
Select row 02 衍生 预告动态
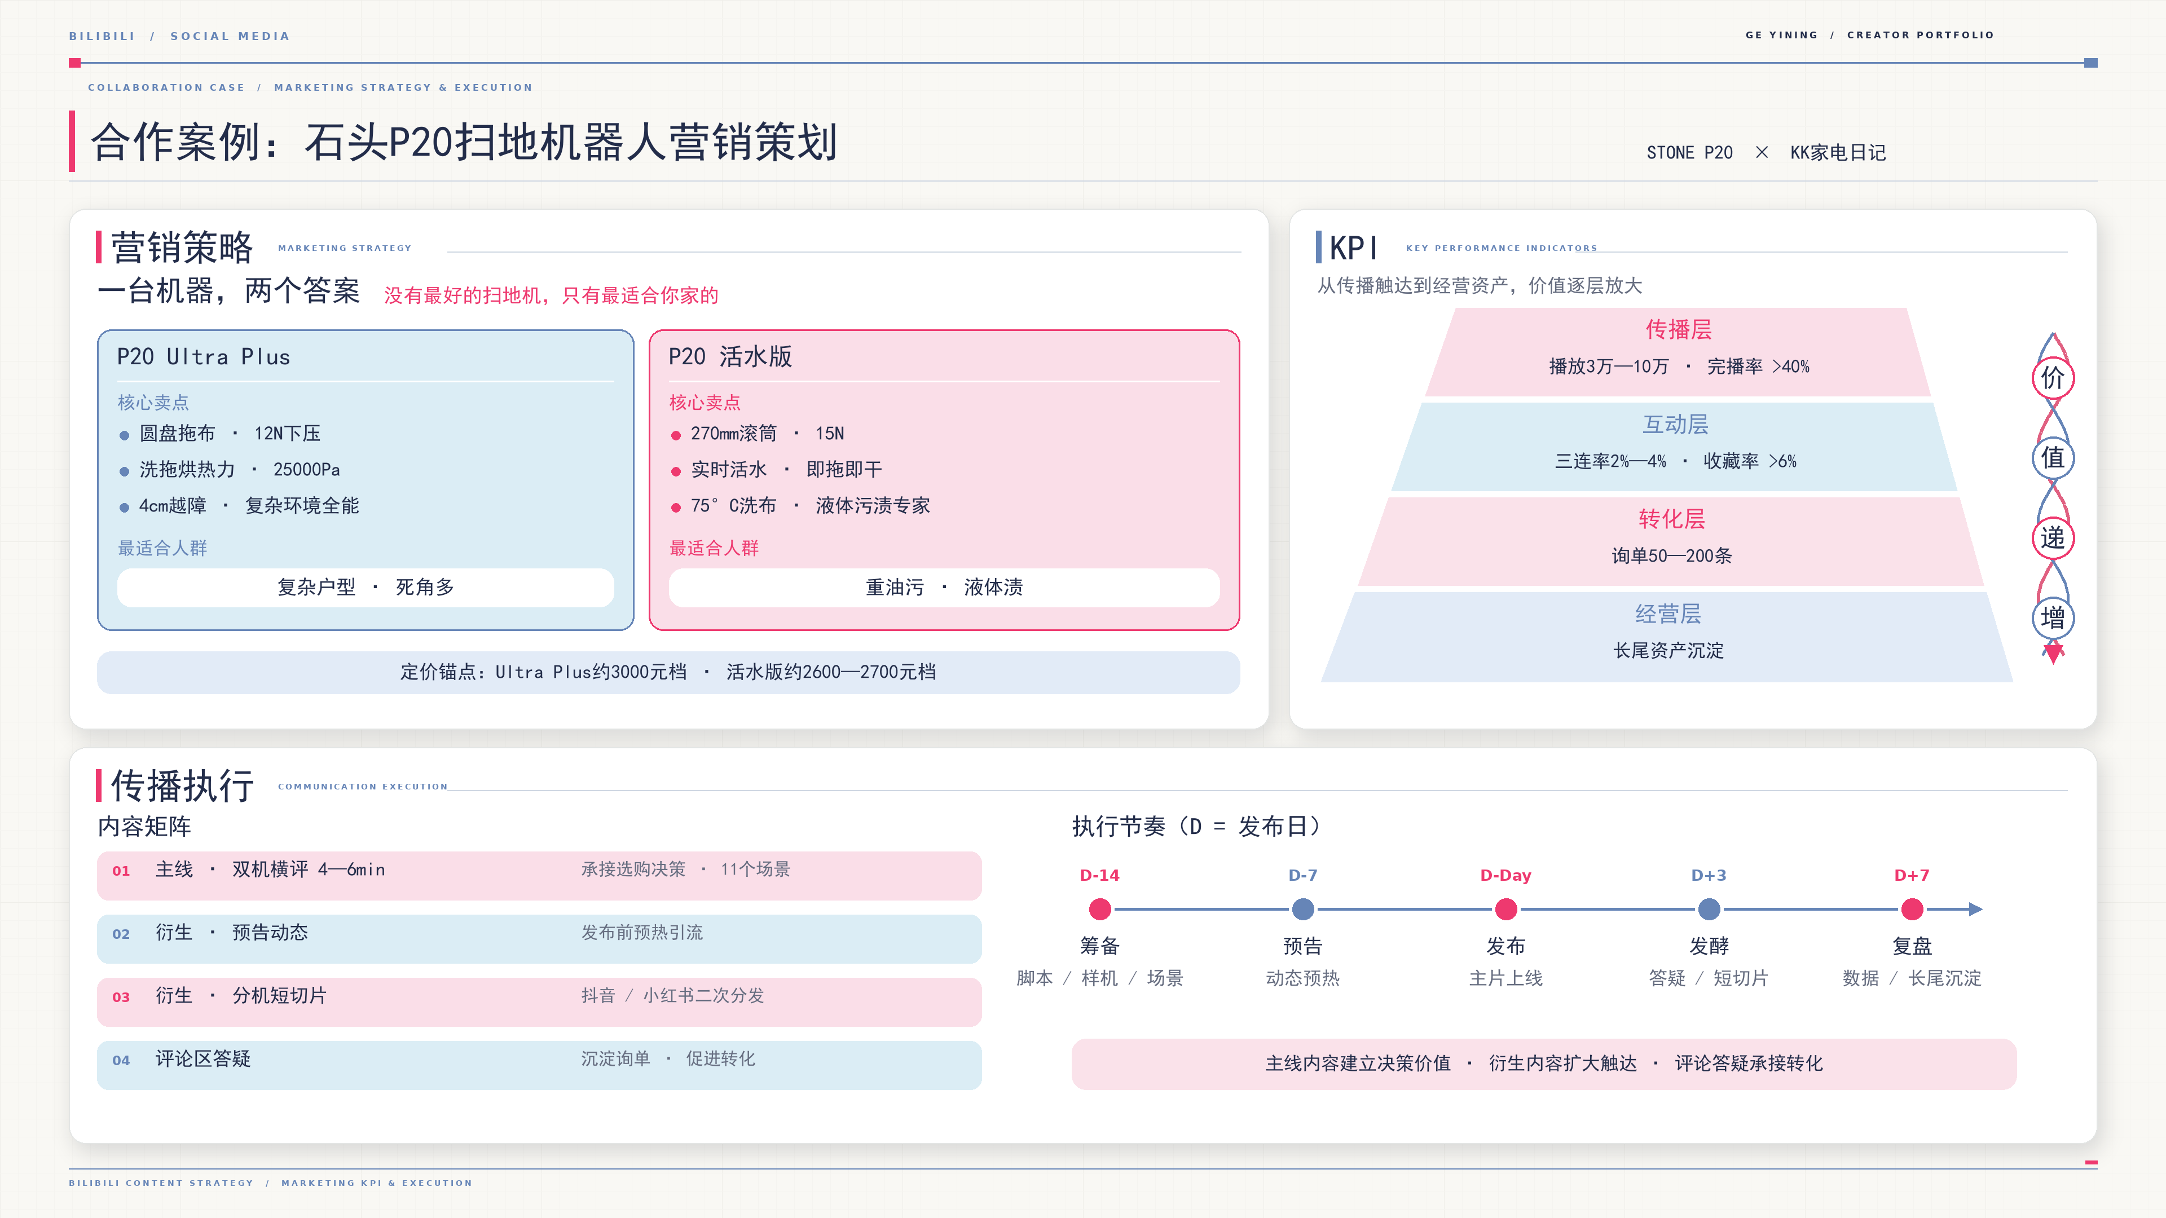[539, 938]
